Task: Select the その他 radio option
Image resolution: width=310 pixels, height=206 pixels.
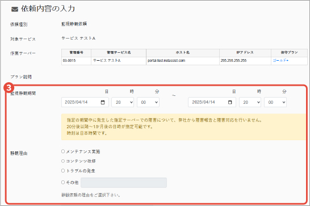Action: pos(63,182)
